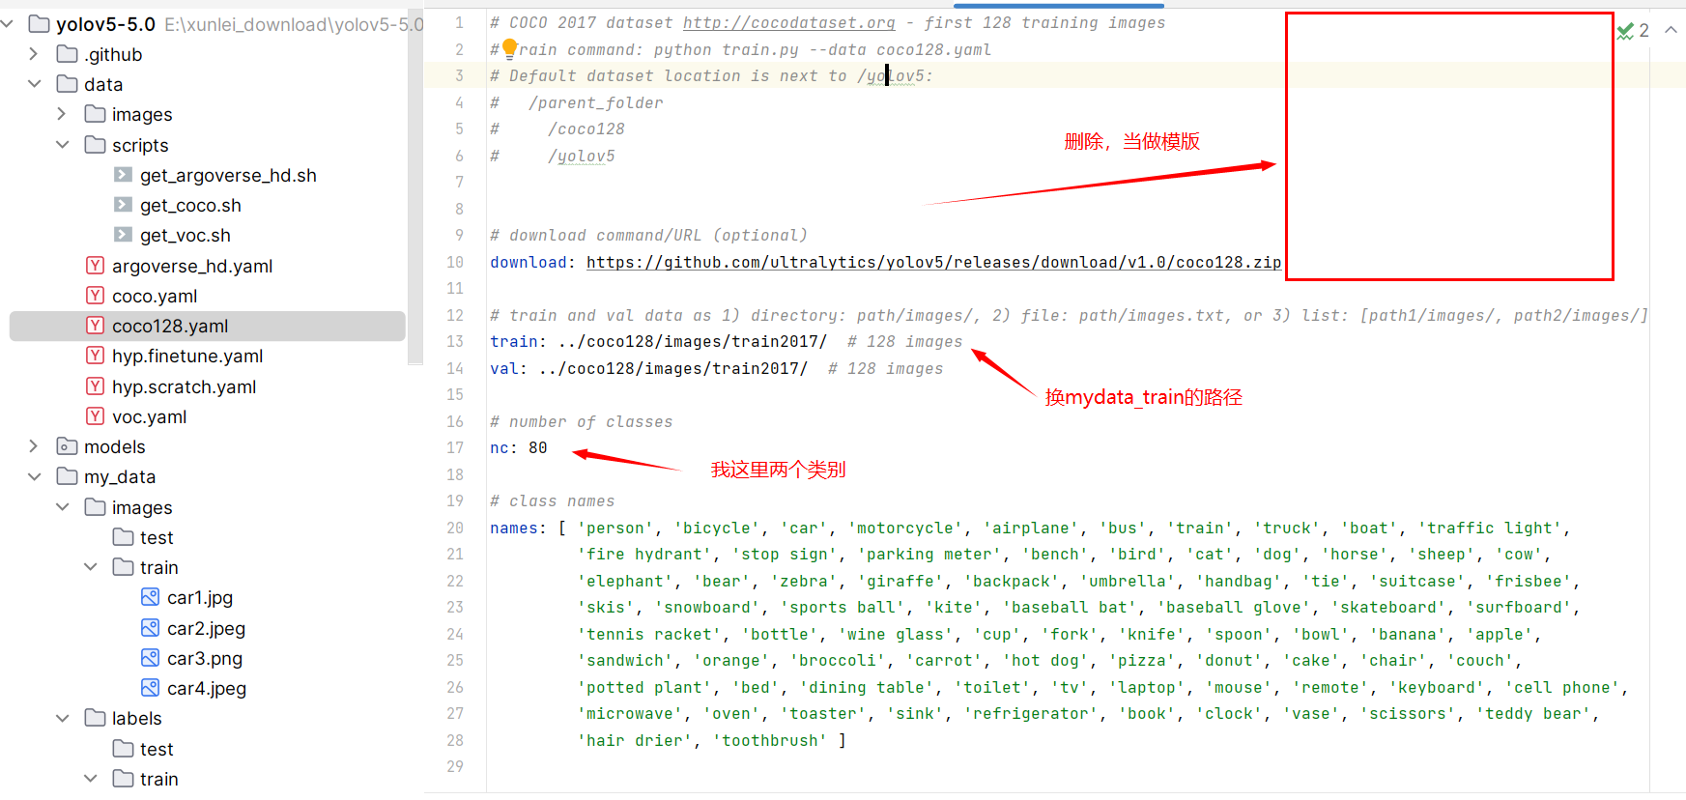The width and height of the screenshot is (1686, 800).
Task: Collapse the data folder
Action: 35,84
